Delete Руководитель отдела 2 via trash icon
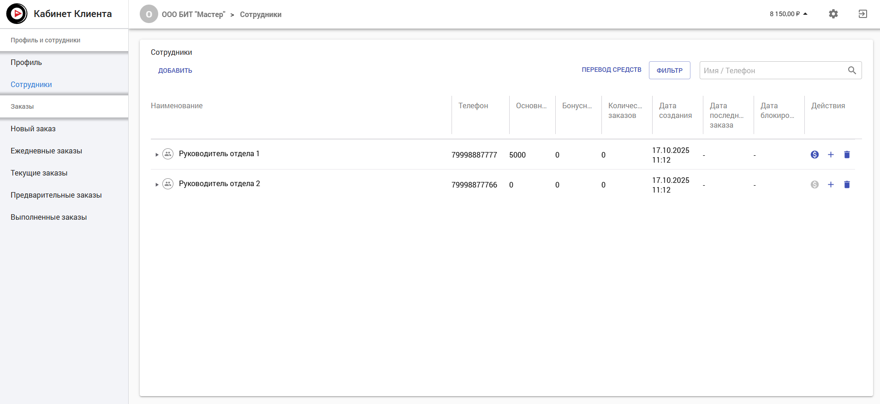 click(847, 185)
